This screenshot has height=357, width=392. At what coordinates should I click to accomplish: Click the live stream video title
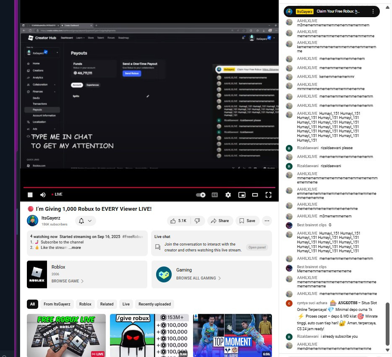point(94,209)
